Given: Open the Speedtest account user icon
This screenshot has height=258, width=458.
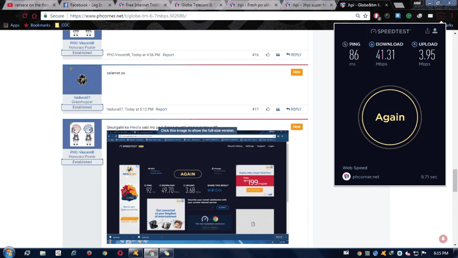Looking at the screenshot, I should [435, 31].
